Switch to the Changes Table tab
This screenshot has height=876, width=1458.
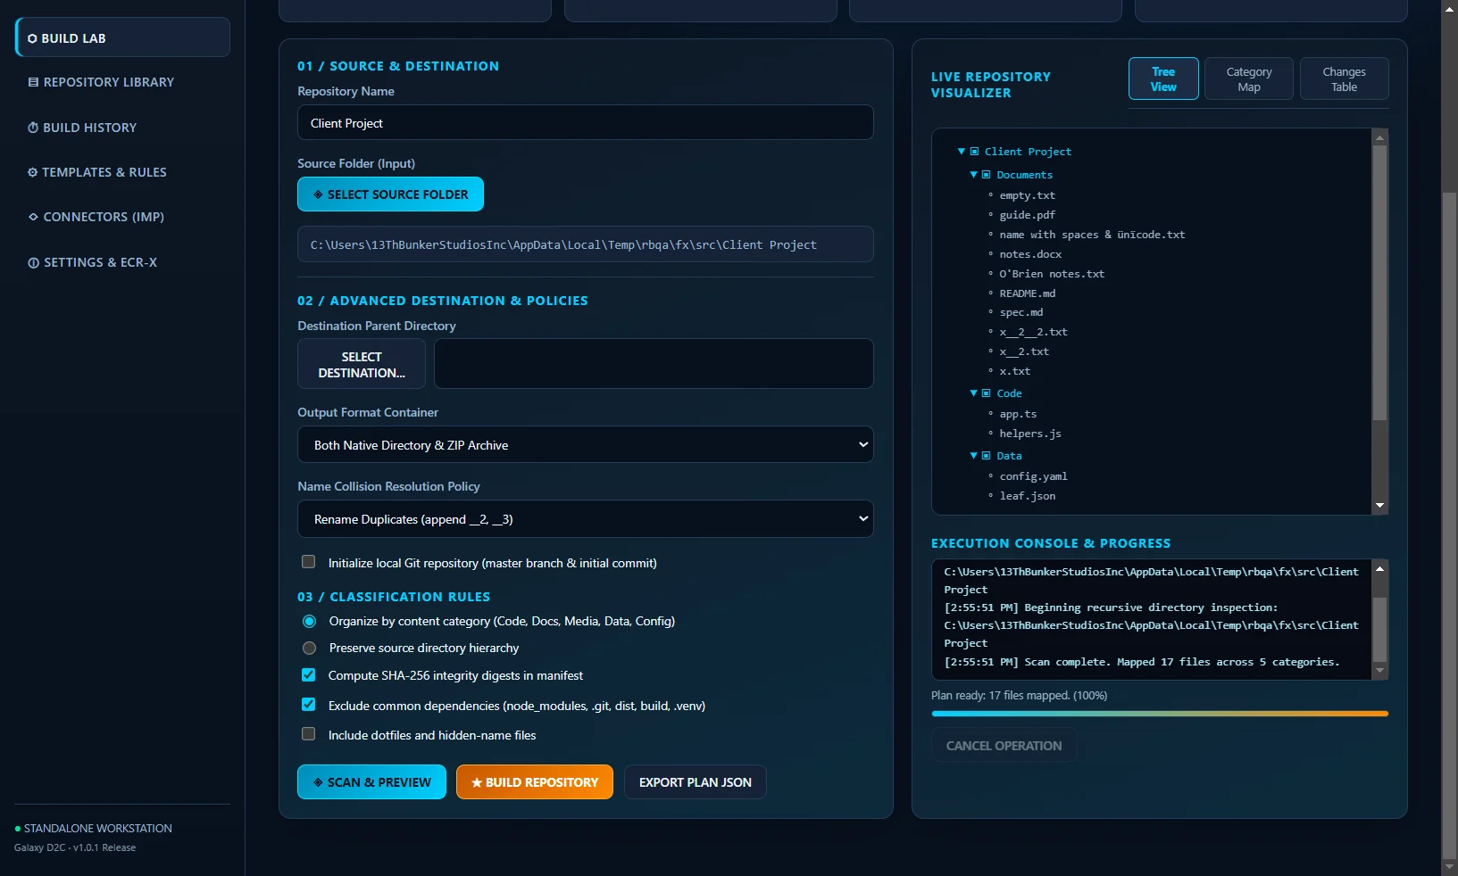click(x=1345, y=79)
